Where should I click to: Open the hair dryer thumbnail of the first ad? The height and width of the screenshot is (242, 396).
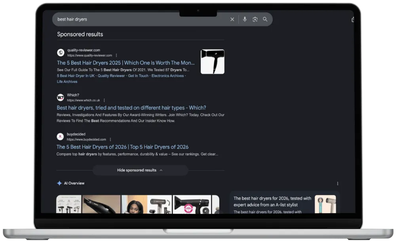(212, 62)
